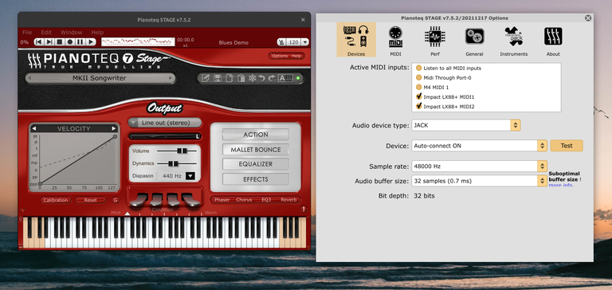Paste preset settings from clipboard

(241, 78)
